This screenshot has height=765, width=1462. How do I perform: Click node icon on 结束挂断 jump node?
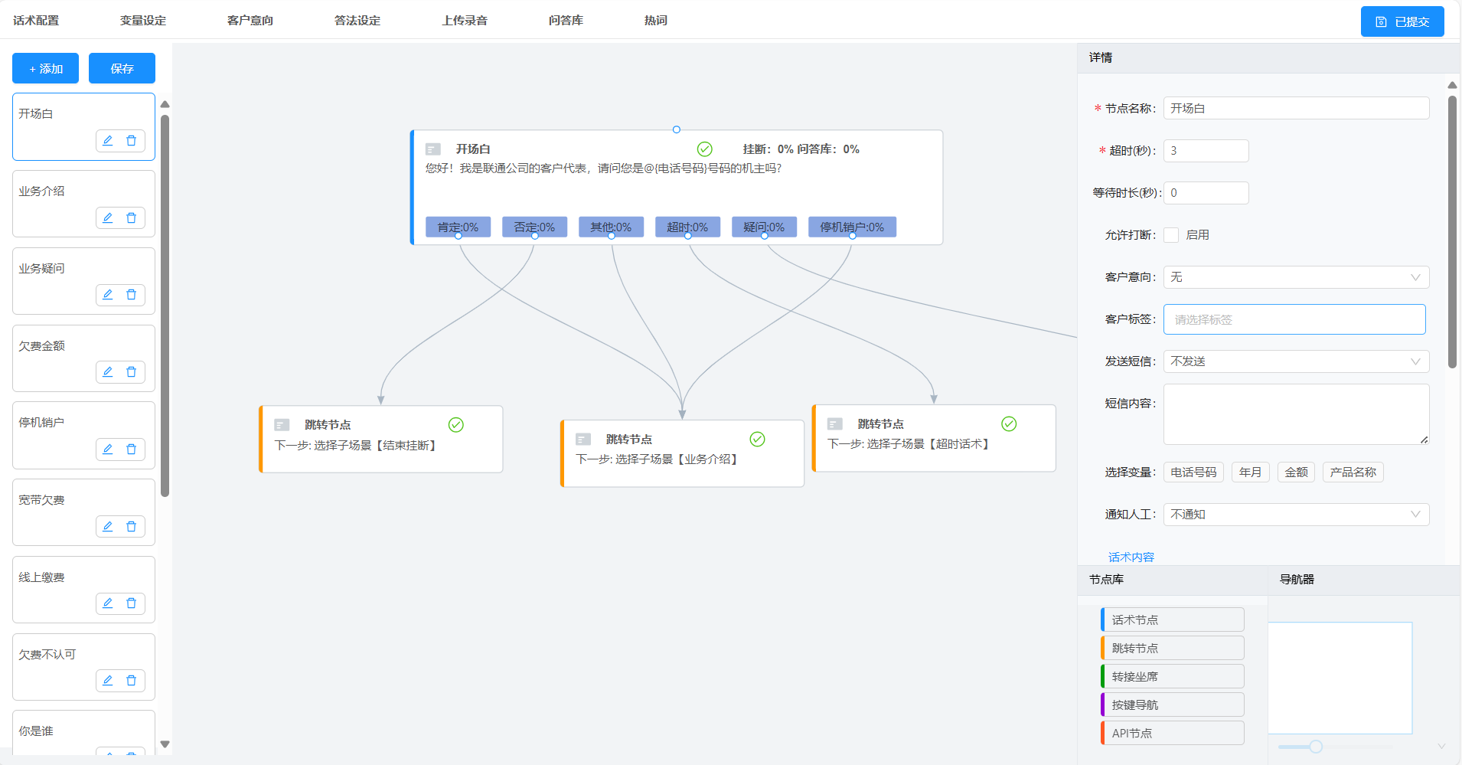pyautogui.click(x=282, y=425)
